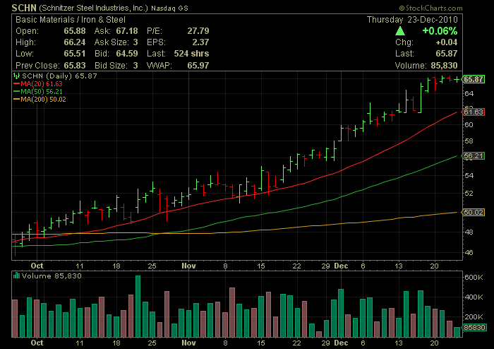
Task: Click the Volume value 85,830 in header
Action: click(443, 65)
